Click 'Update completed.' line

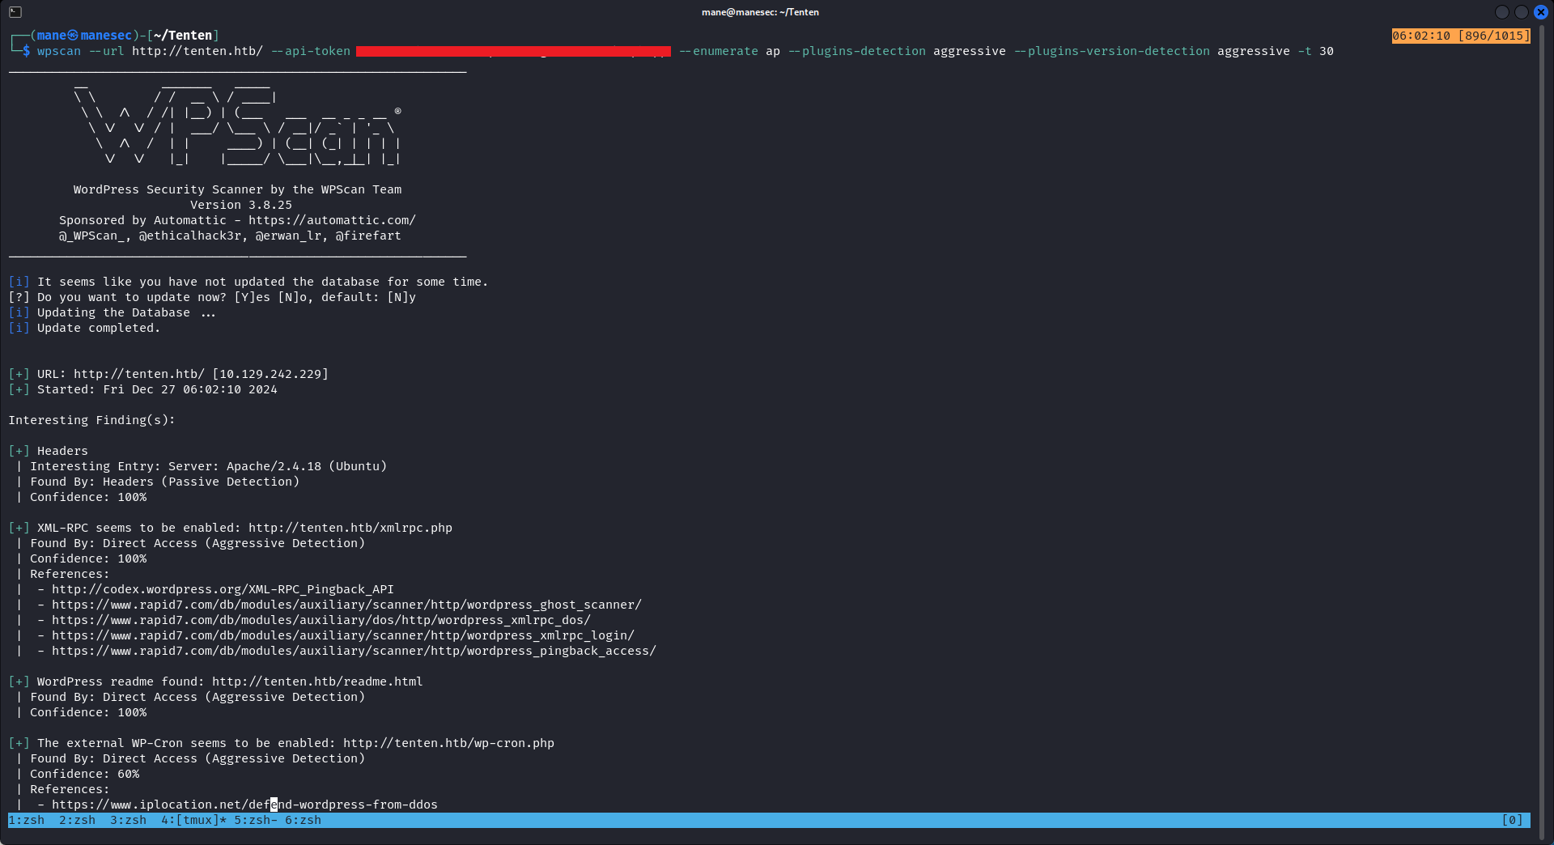tap(99, 328)
